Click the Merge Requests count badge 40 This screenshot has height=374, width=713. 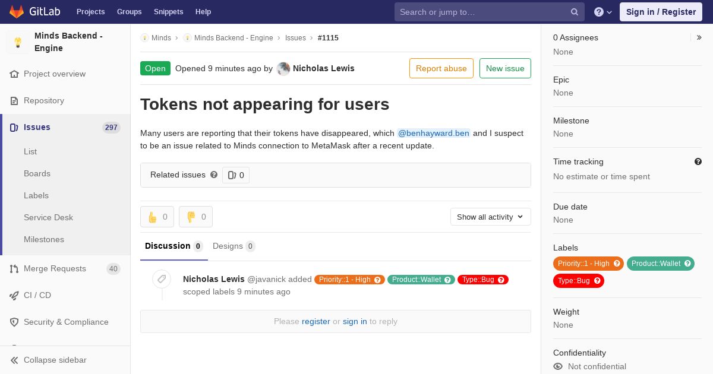113,269
